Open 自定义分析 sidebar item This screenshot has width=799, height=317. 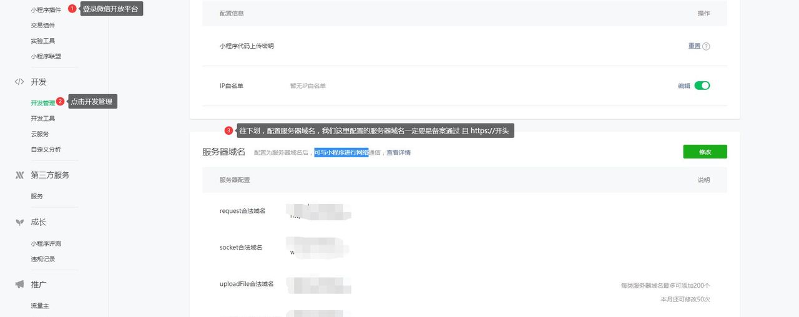coord(46,150)
